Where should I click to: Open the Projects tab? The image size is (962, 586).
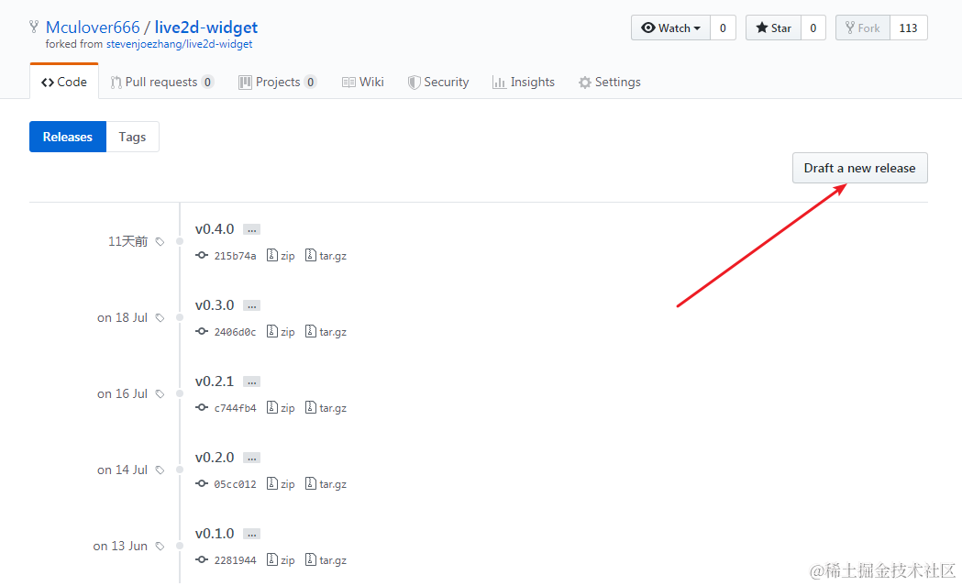click(277, 83)
